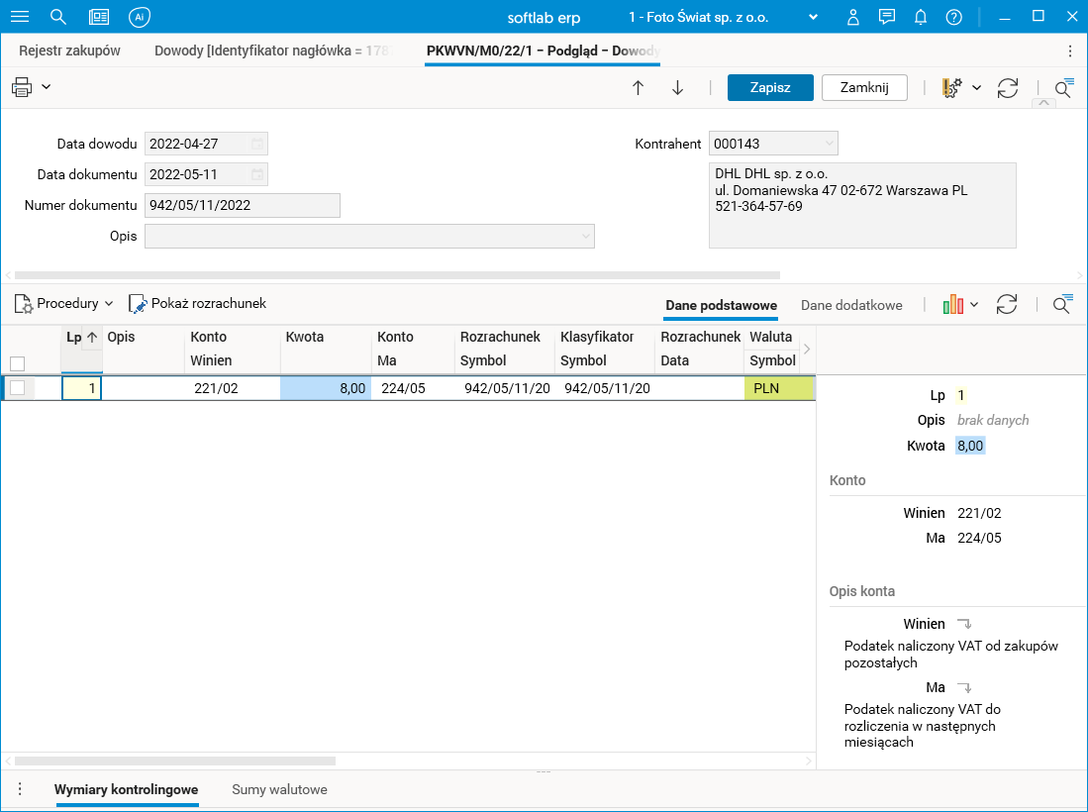
Task: Expand the header settings dropdown arrow
Action: (x=976, y=87)
